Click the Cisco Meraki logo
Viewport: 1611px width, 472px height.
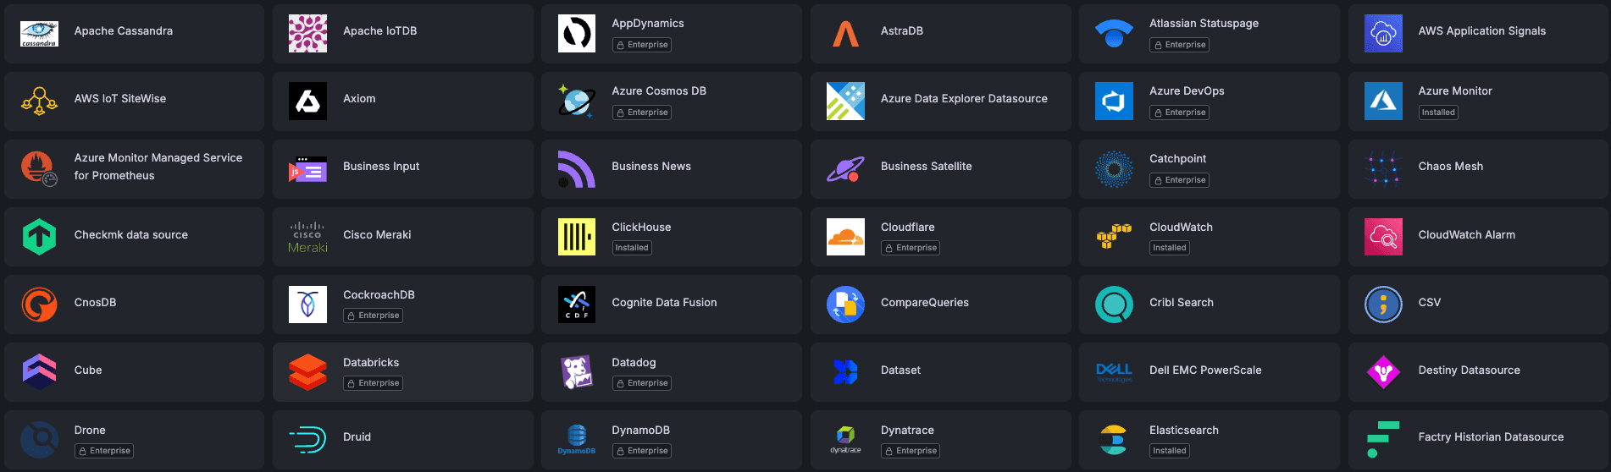307,237
